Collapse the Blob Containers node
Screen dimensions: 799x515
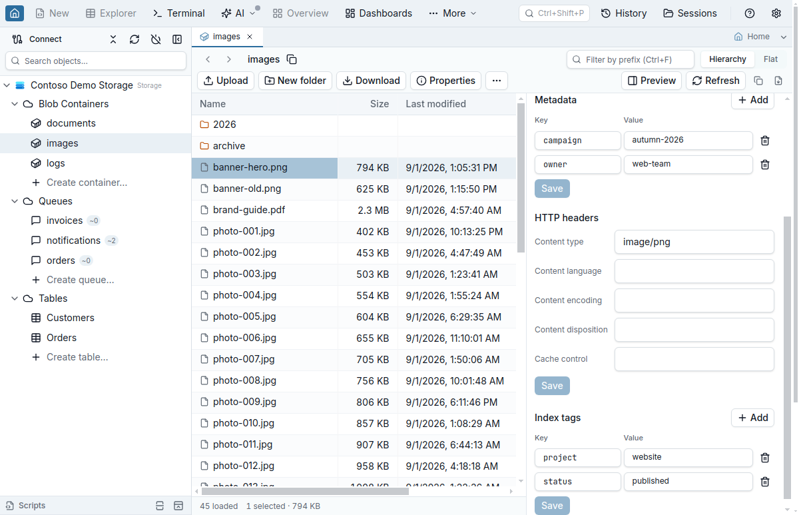click(x=15, y=104)
